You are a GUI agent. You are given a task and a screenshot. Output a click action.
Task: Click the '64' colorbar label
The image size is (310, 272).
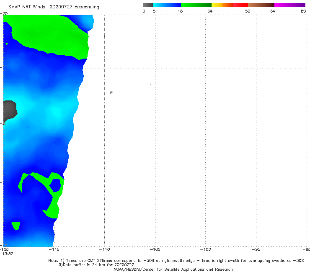[x=273, y=11]
